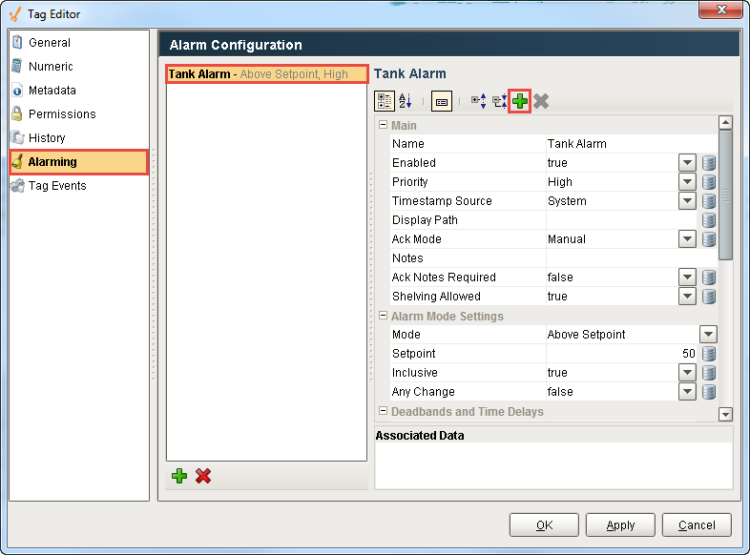This screenshot has height=555, width=750.
Task: Delete selected alarm with red X
Action: 203,476
